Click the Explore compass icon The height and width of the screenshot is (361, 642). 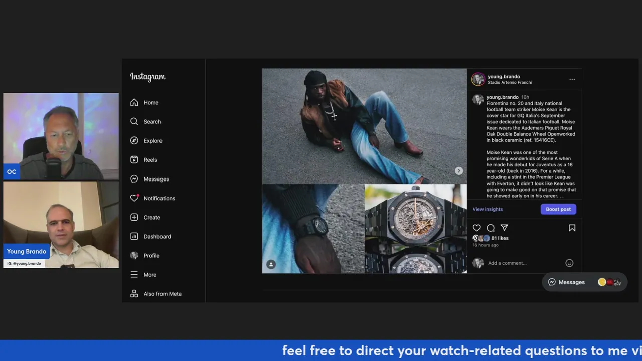(134, 140)
